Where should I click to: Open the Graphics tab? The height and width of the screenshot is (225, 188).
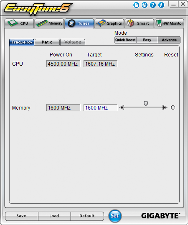[x=109, y=23]
